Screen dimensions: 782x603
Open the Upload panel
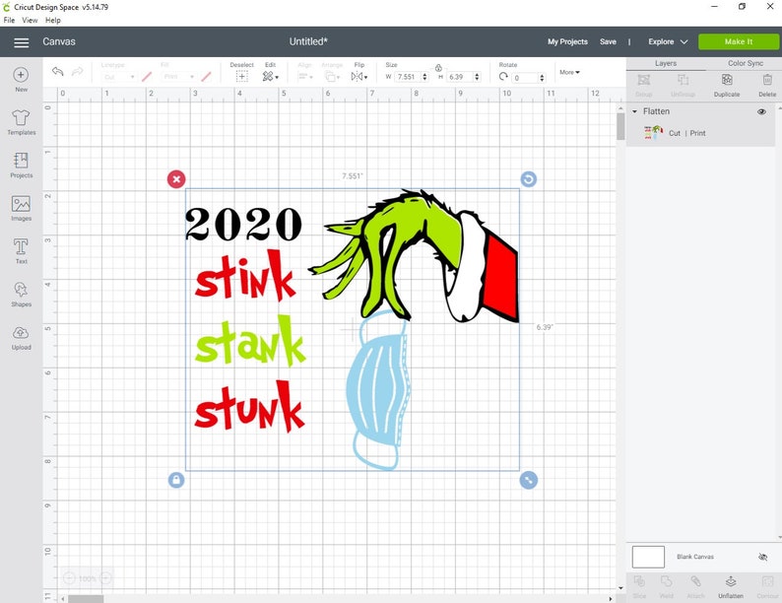click(21, 338)
